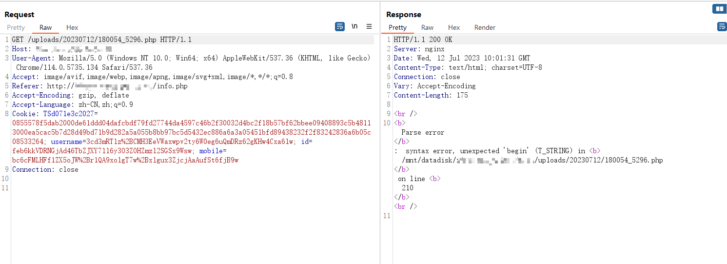This screenshot has height=264, width=727.
Task: Click the Server: nginx response header
Action: click(419, 49)
